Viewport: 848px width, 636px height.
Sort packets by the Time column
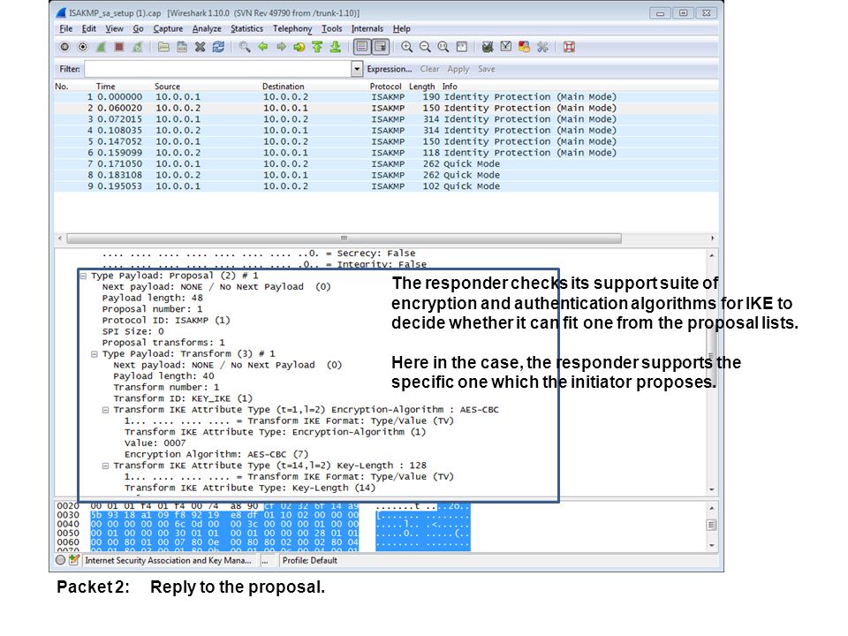pyautogui.click(x=105, y=86)
